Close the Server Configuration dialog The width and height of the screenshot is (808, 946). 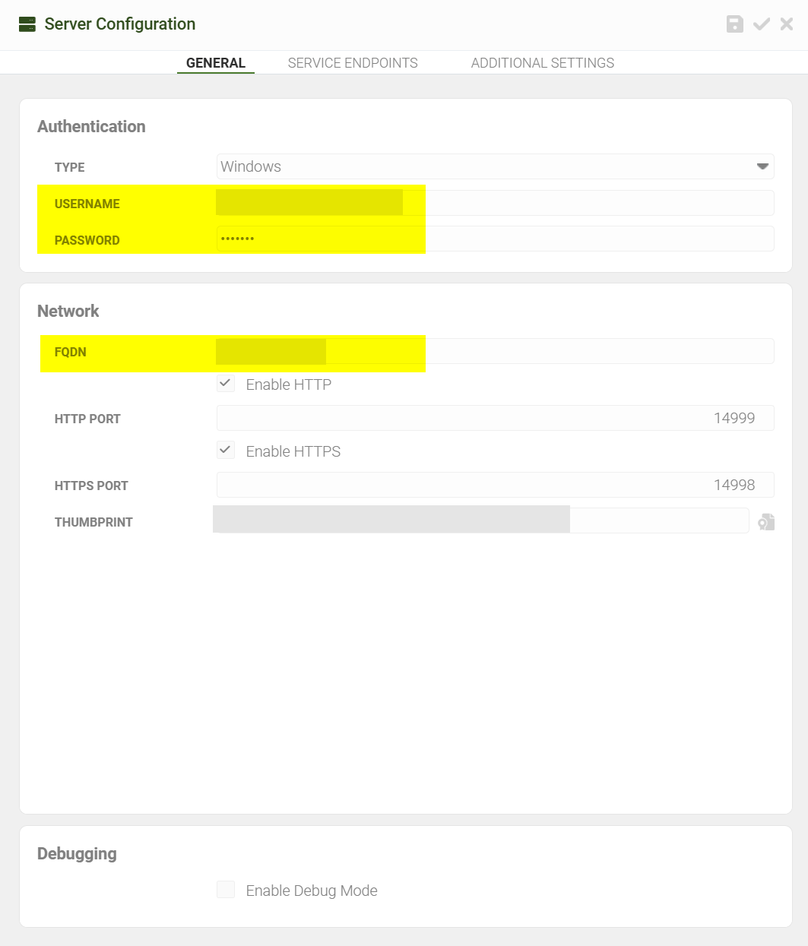pos(787,24)
